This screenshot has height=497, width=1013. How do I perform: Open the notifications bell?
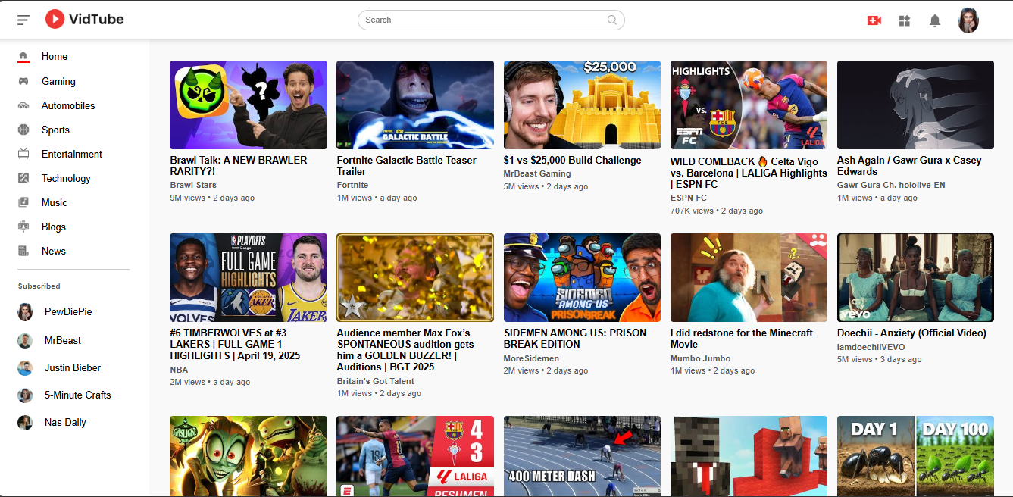coord(935,20)
